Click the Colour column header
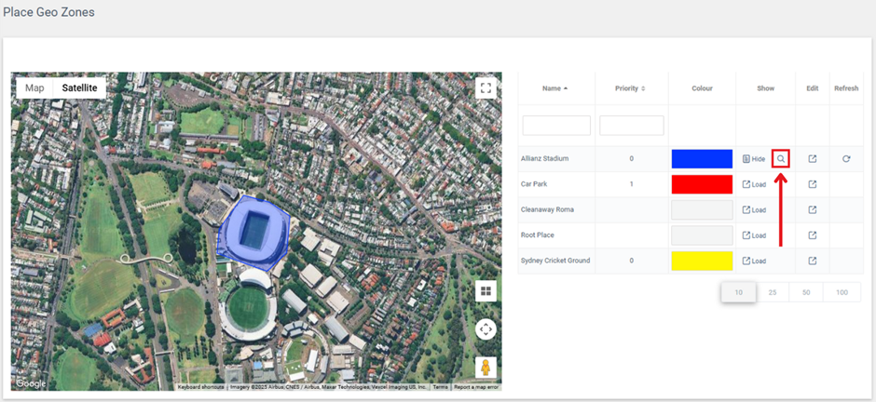876x402 pixels. click(702, 88)
